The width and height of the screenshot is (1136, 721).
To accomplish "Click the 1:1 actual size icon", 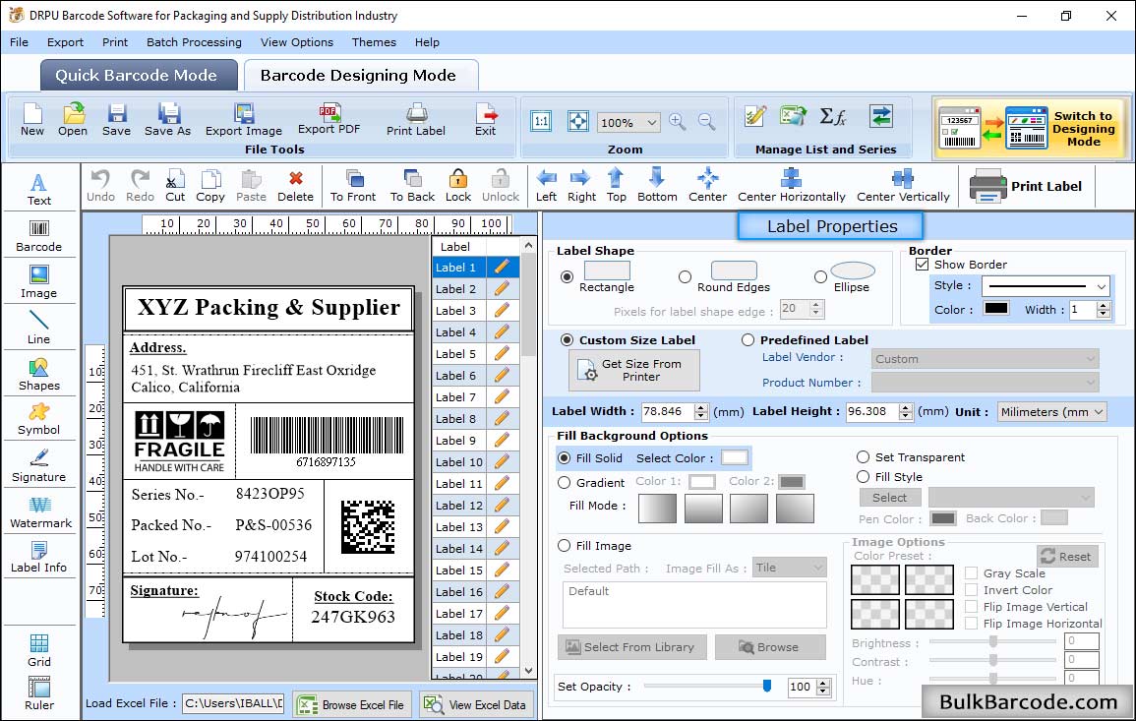I will click(541, 122).
